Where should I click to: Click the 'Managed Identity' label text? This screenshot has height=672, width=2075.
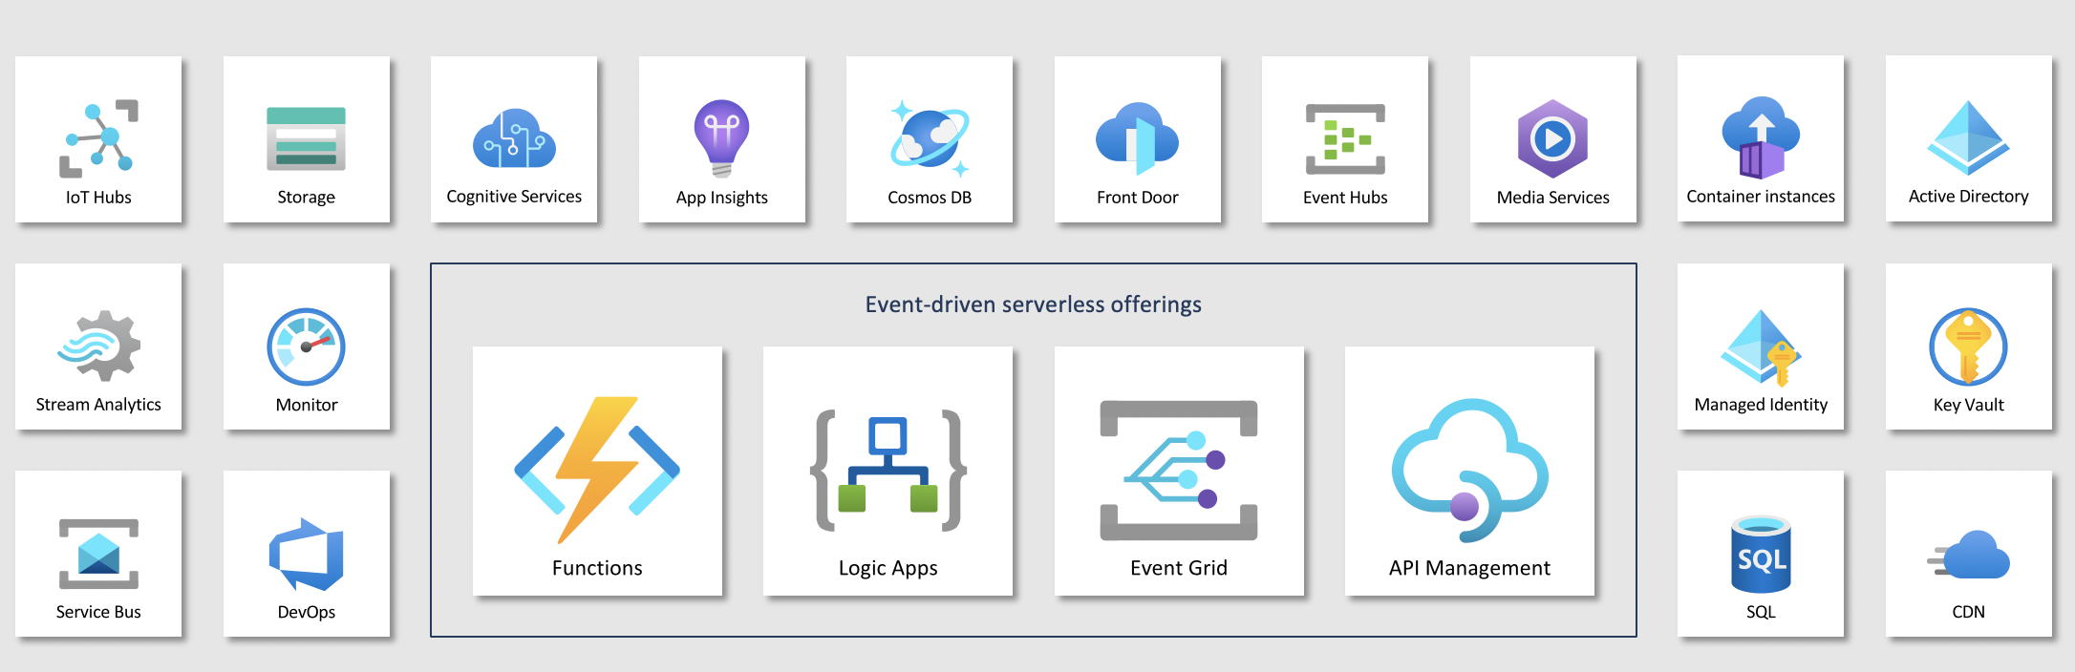1761,405
